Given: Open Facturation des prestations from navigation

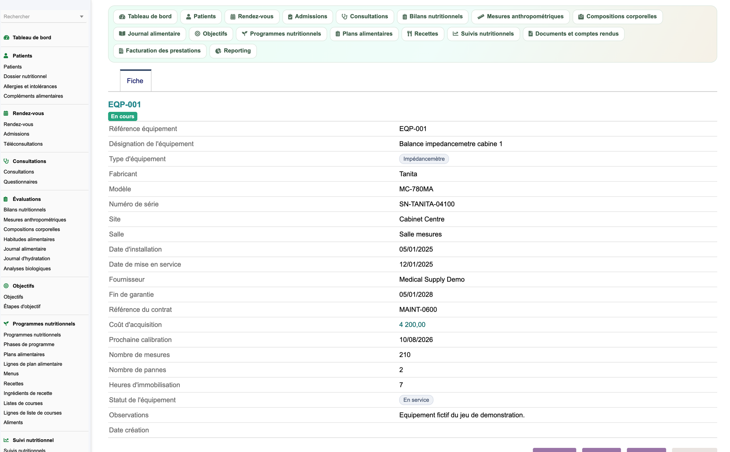Looking at the screenshot, I should 160,51.
